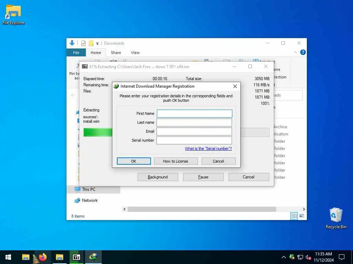Open the notification center icon
This screenshot has width=353, height=264.
pos(342,257)
